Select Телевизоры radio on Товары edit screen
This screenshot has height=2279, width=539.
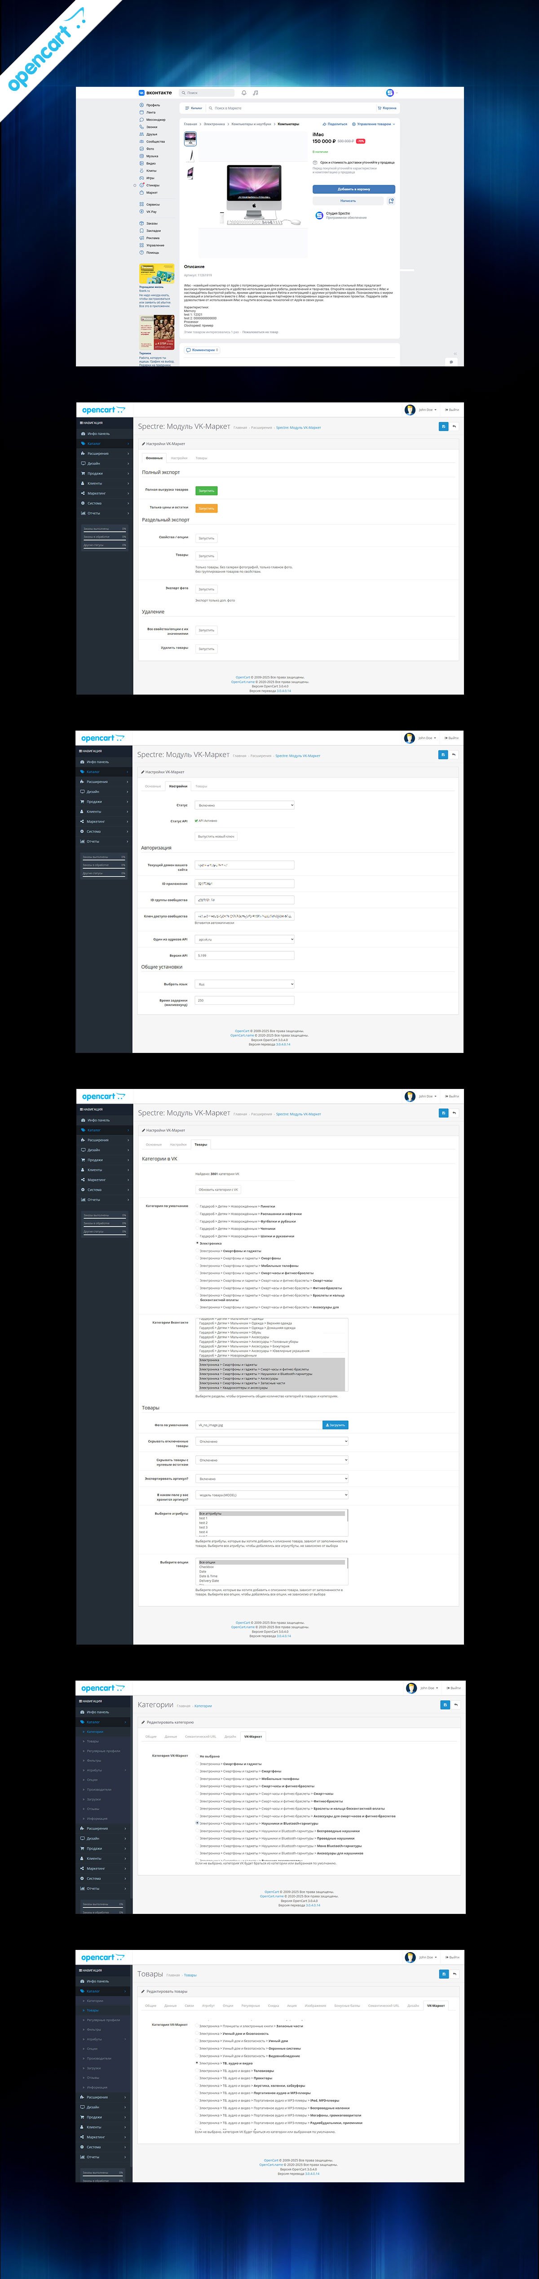(x=197, y=2070)
